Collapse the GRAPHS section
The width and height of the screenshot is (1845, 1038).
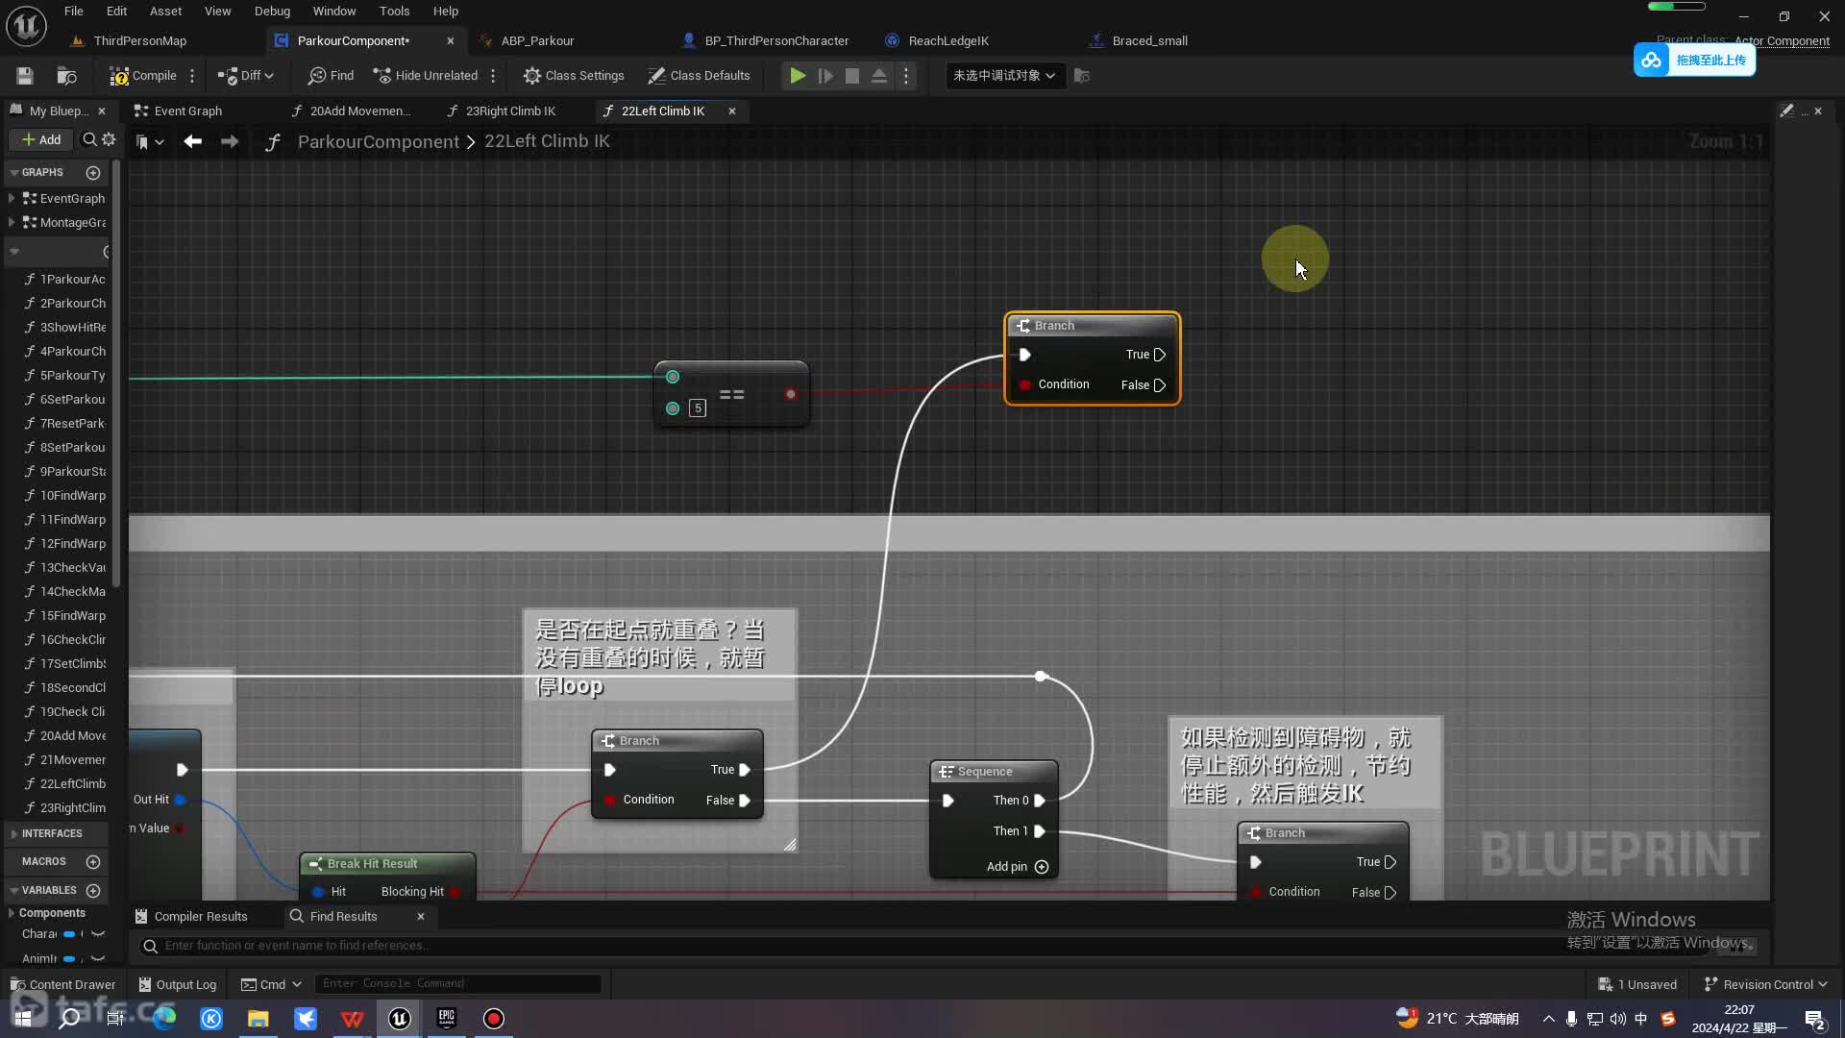[14, 173]
